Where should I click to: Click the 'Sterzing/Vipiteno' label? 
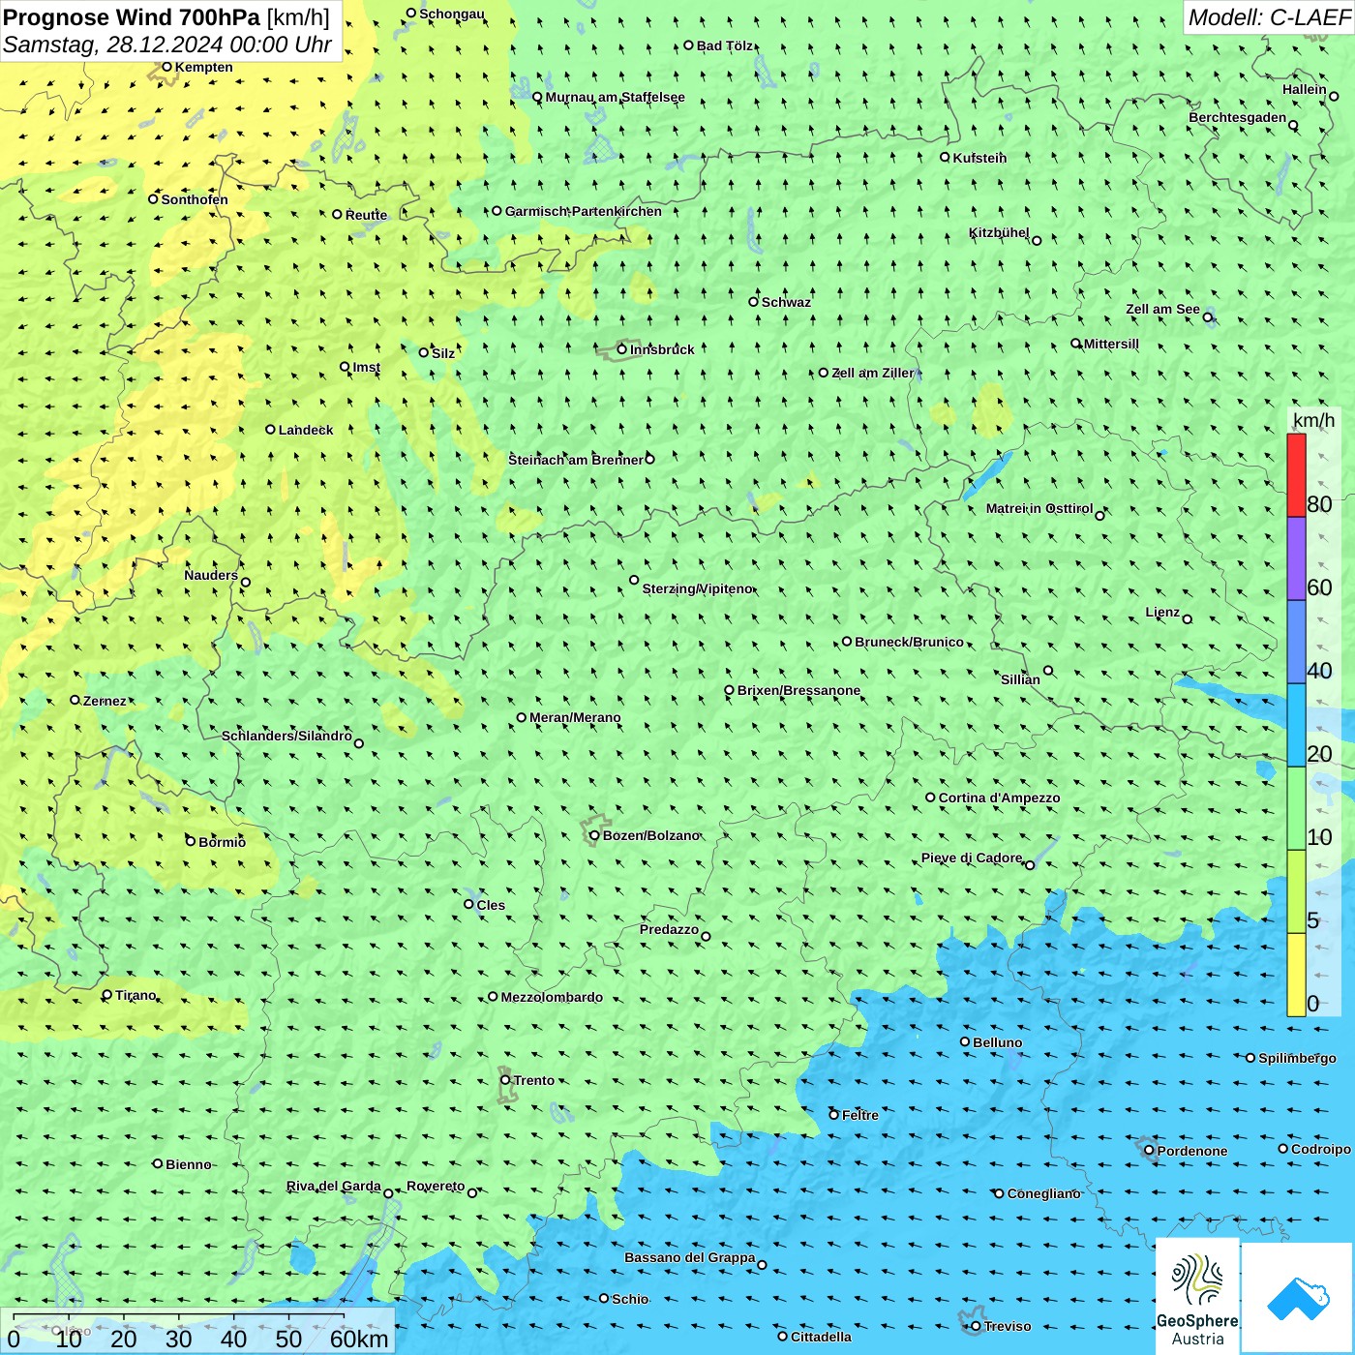click(x=698, y=588)
